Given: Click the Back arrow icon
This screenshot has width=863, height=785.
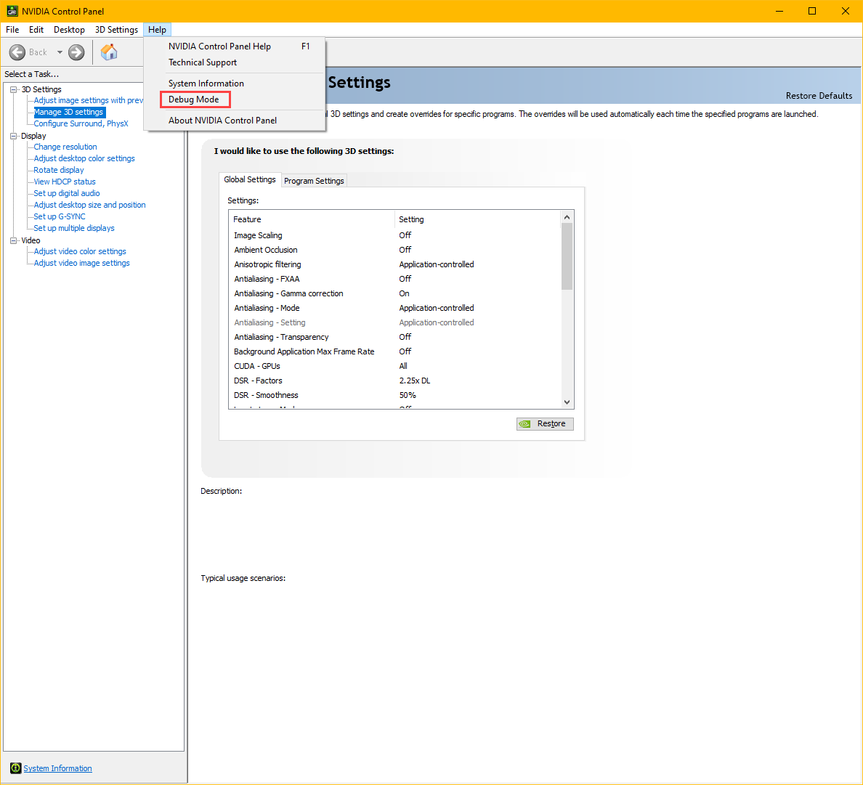Looking at the screenshot, I should (x=17, y=52).
